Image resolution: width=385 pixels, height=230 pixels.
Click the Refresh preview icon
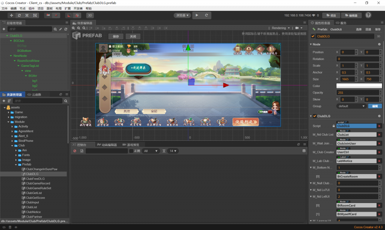coord(206,15)
